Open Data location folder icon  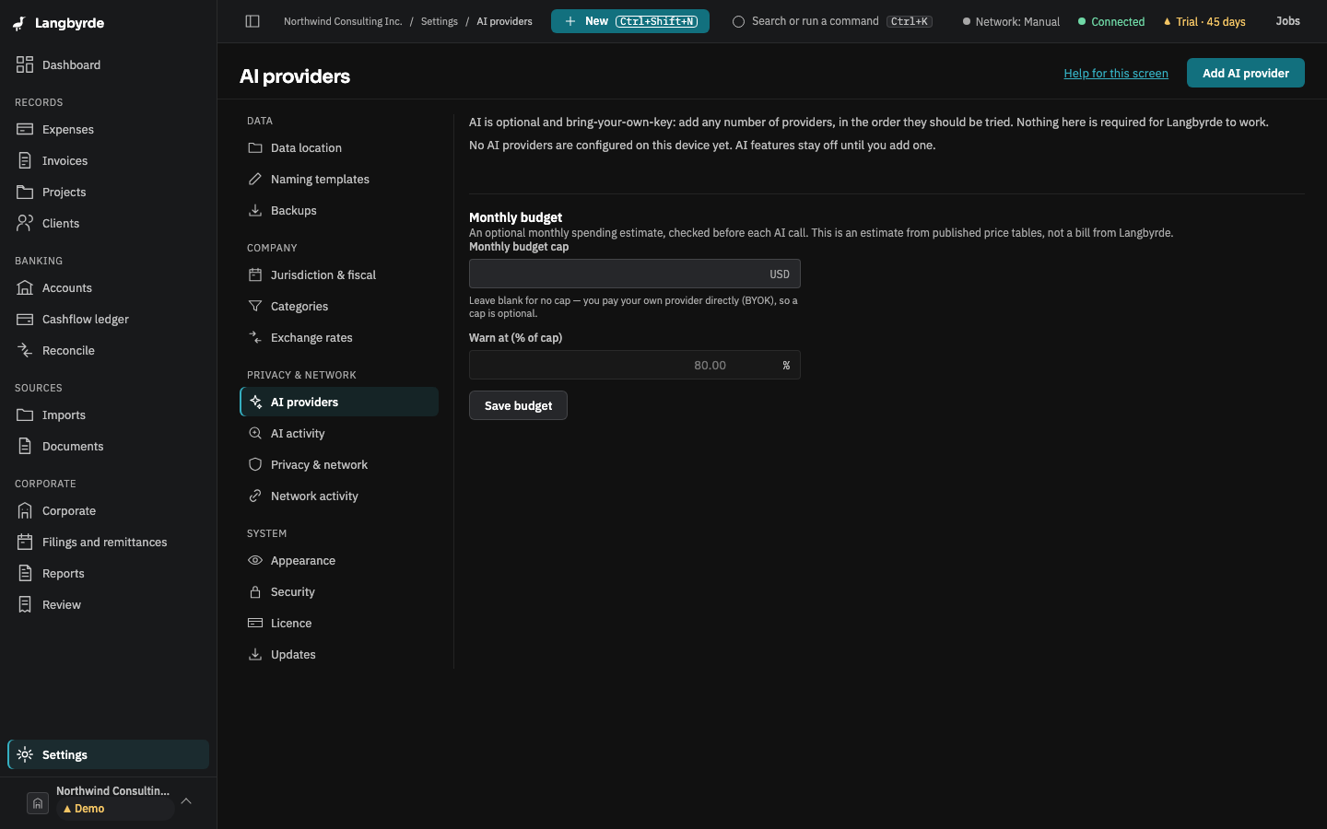coord(255,147)
